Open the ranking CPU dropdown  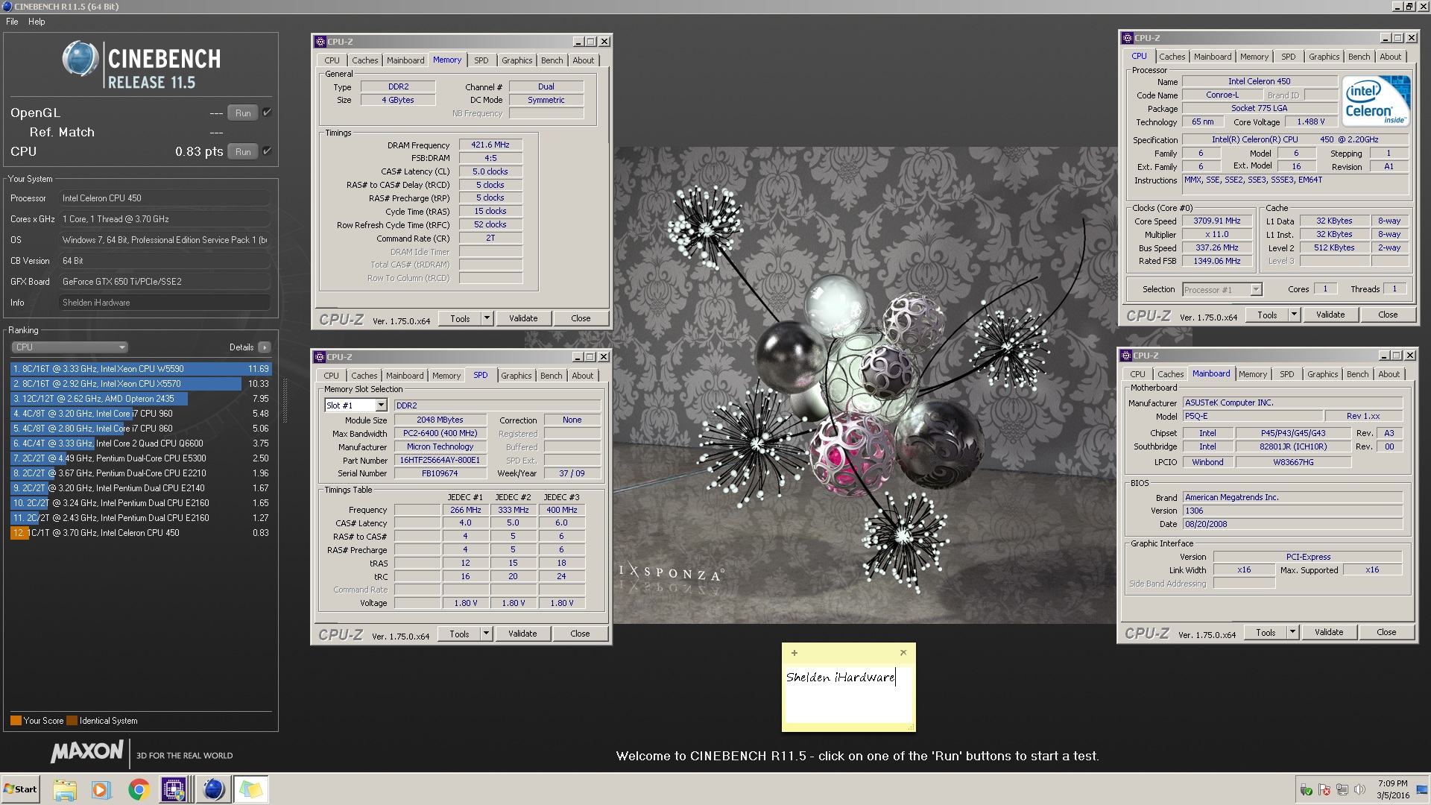click(x=70, y=347)
